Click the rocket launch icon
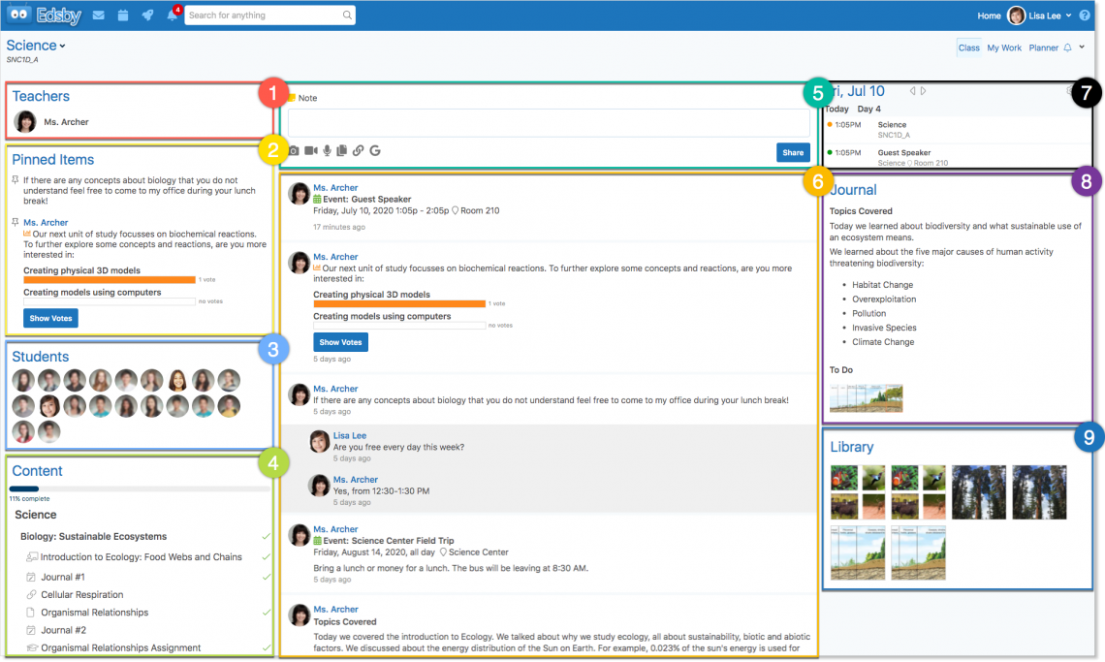The height and width of the screenshot is (662, 1105). [147, 16]
